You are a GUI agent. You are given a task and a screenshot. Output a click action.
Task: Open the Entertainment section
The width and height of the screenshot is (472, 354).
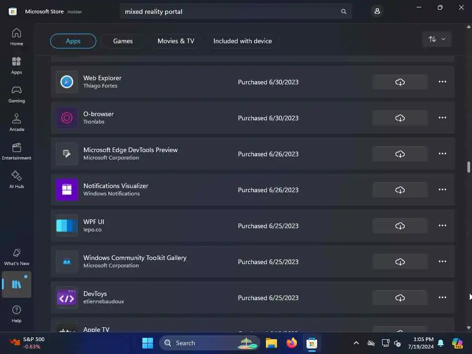pyautogui.click(x=17, y=151)
